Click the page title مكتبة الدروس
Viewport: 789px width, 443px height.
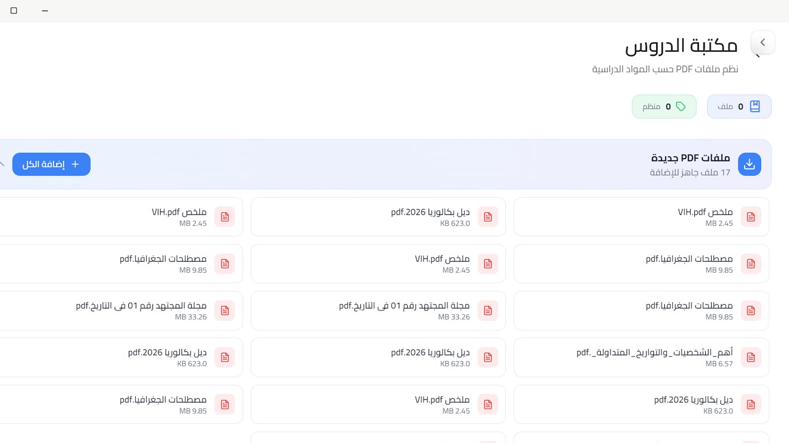682,46
